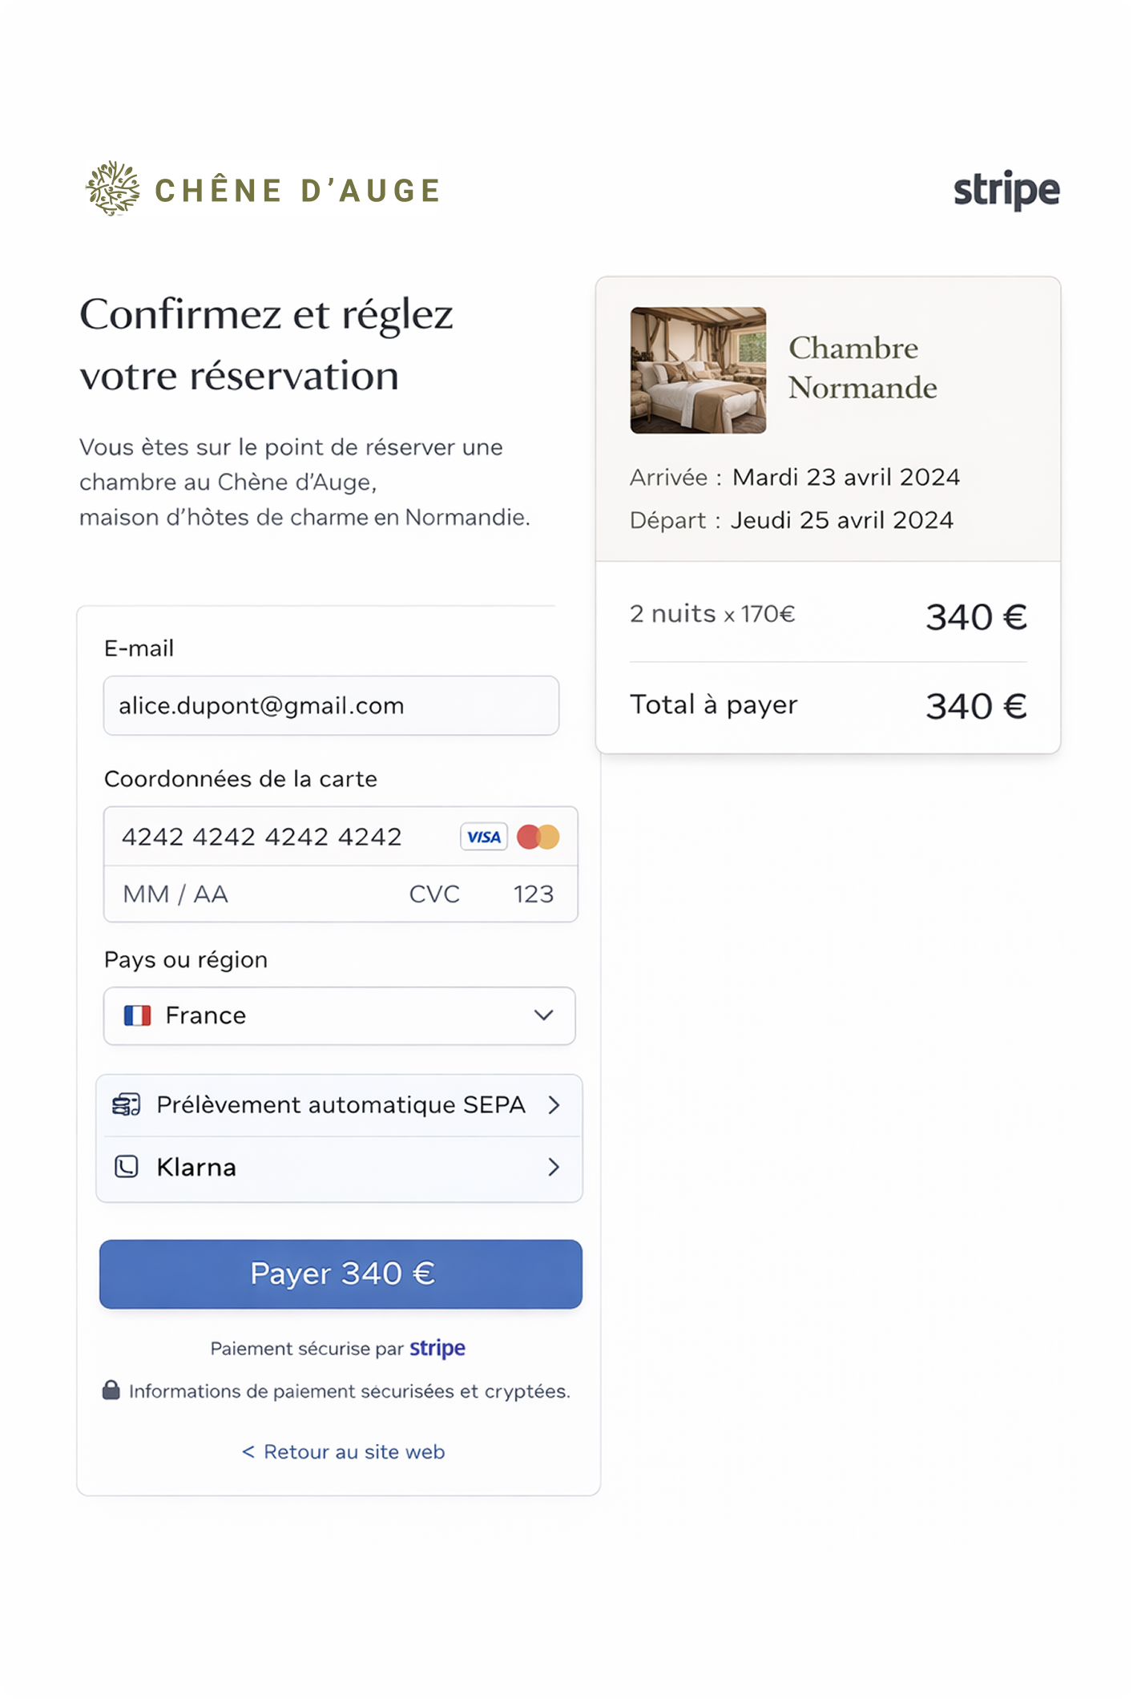Select the Total à payer summary row
1133x1699 pixels.
(827, 704)
